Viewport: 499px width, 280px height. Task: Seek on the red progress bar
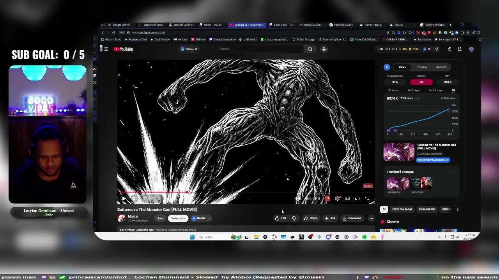[246, 192]
